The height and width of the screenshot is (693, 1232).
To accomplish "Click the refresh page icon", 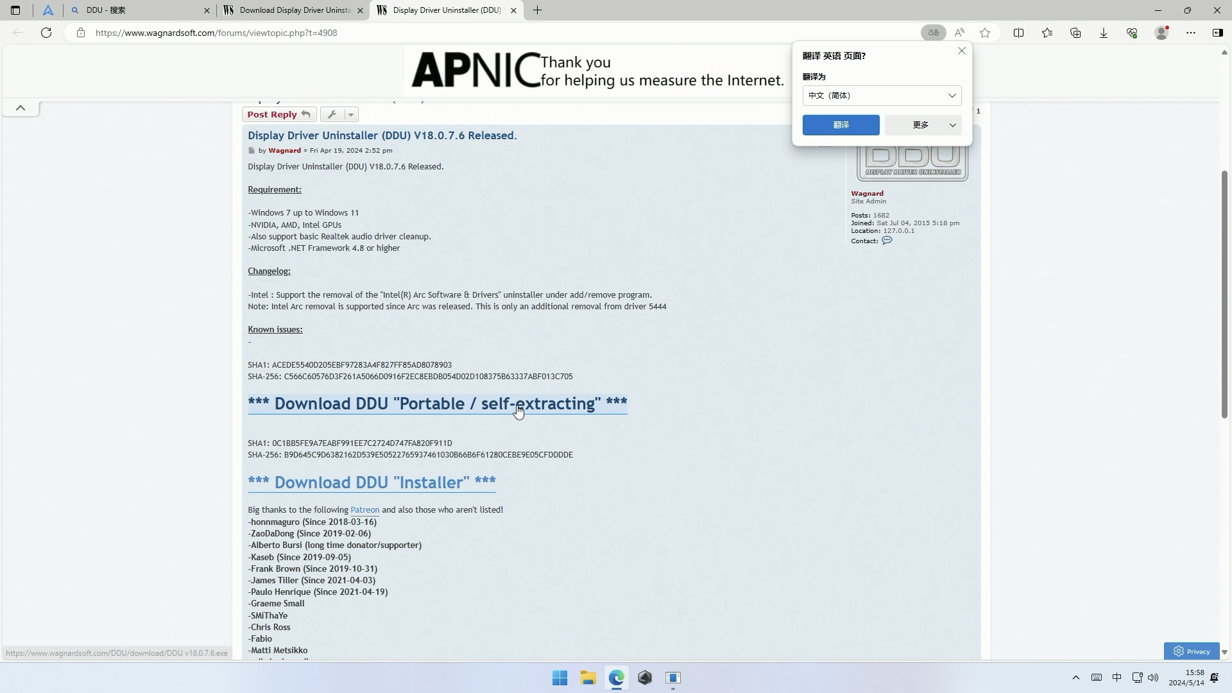I will click(46, 33).
